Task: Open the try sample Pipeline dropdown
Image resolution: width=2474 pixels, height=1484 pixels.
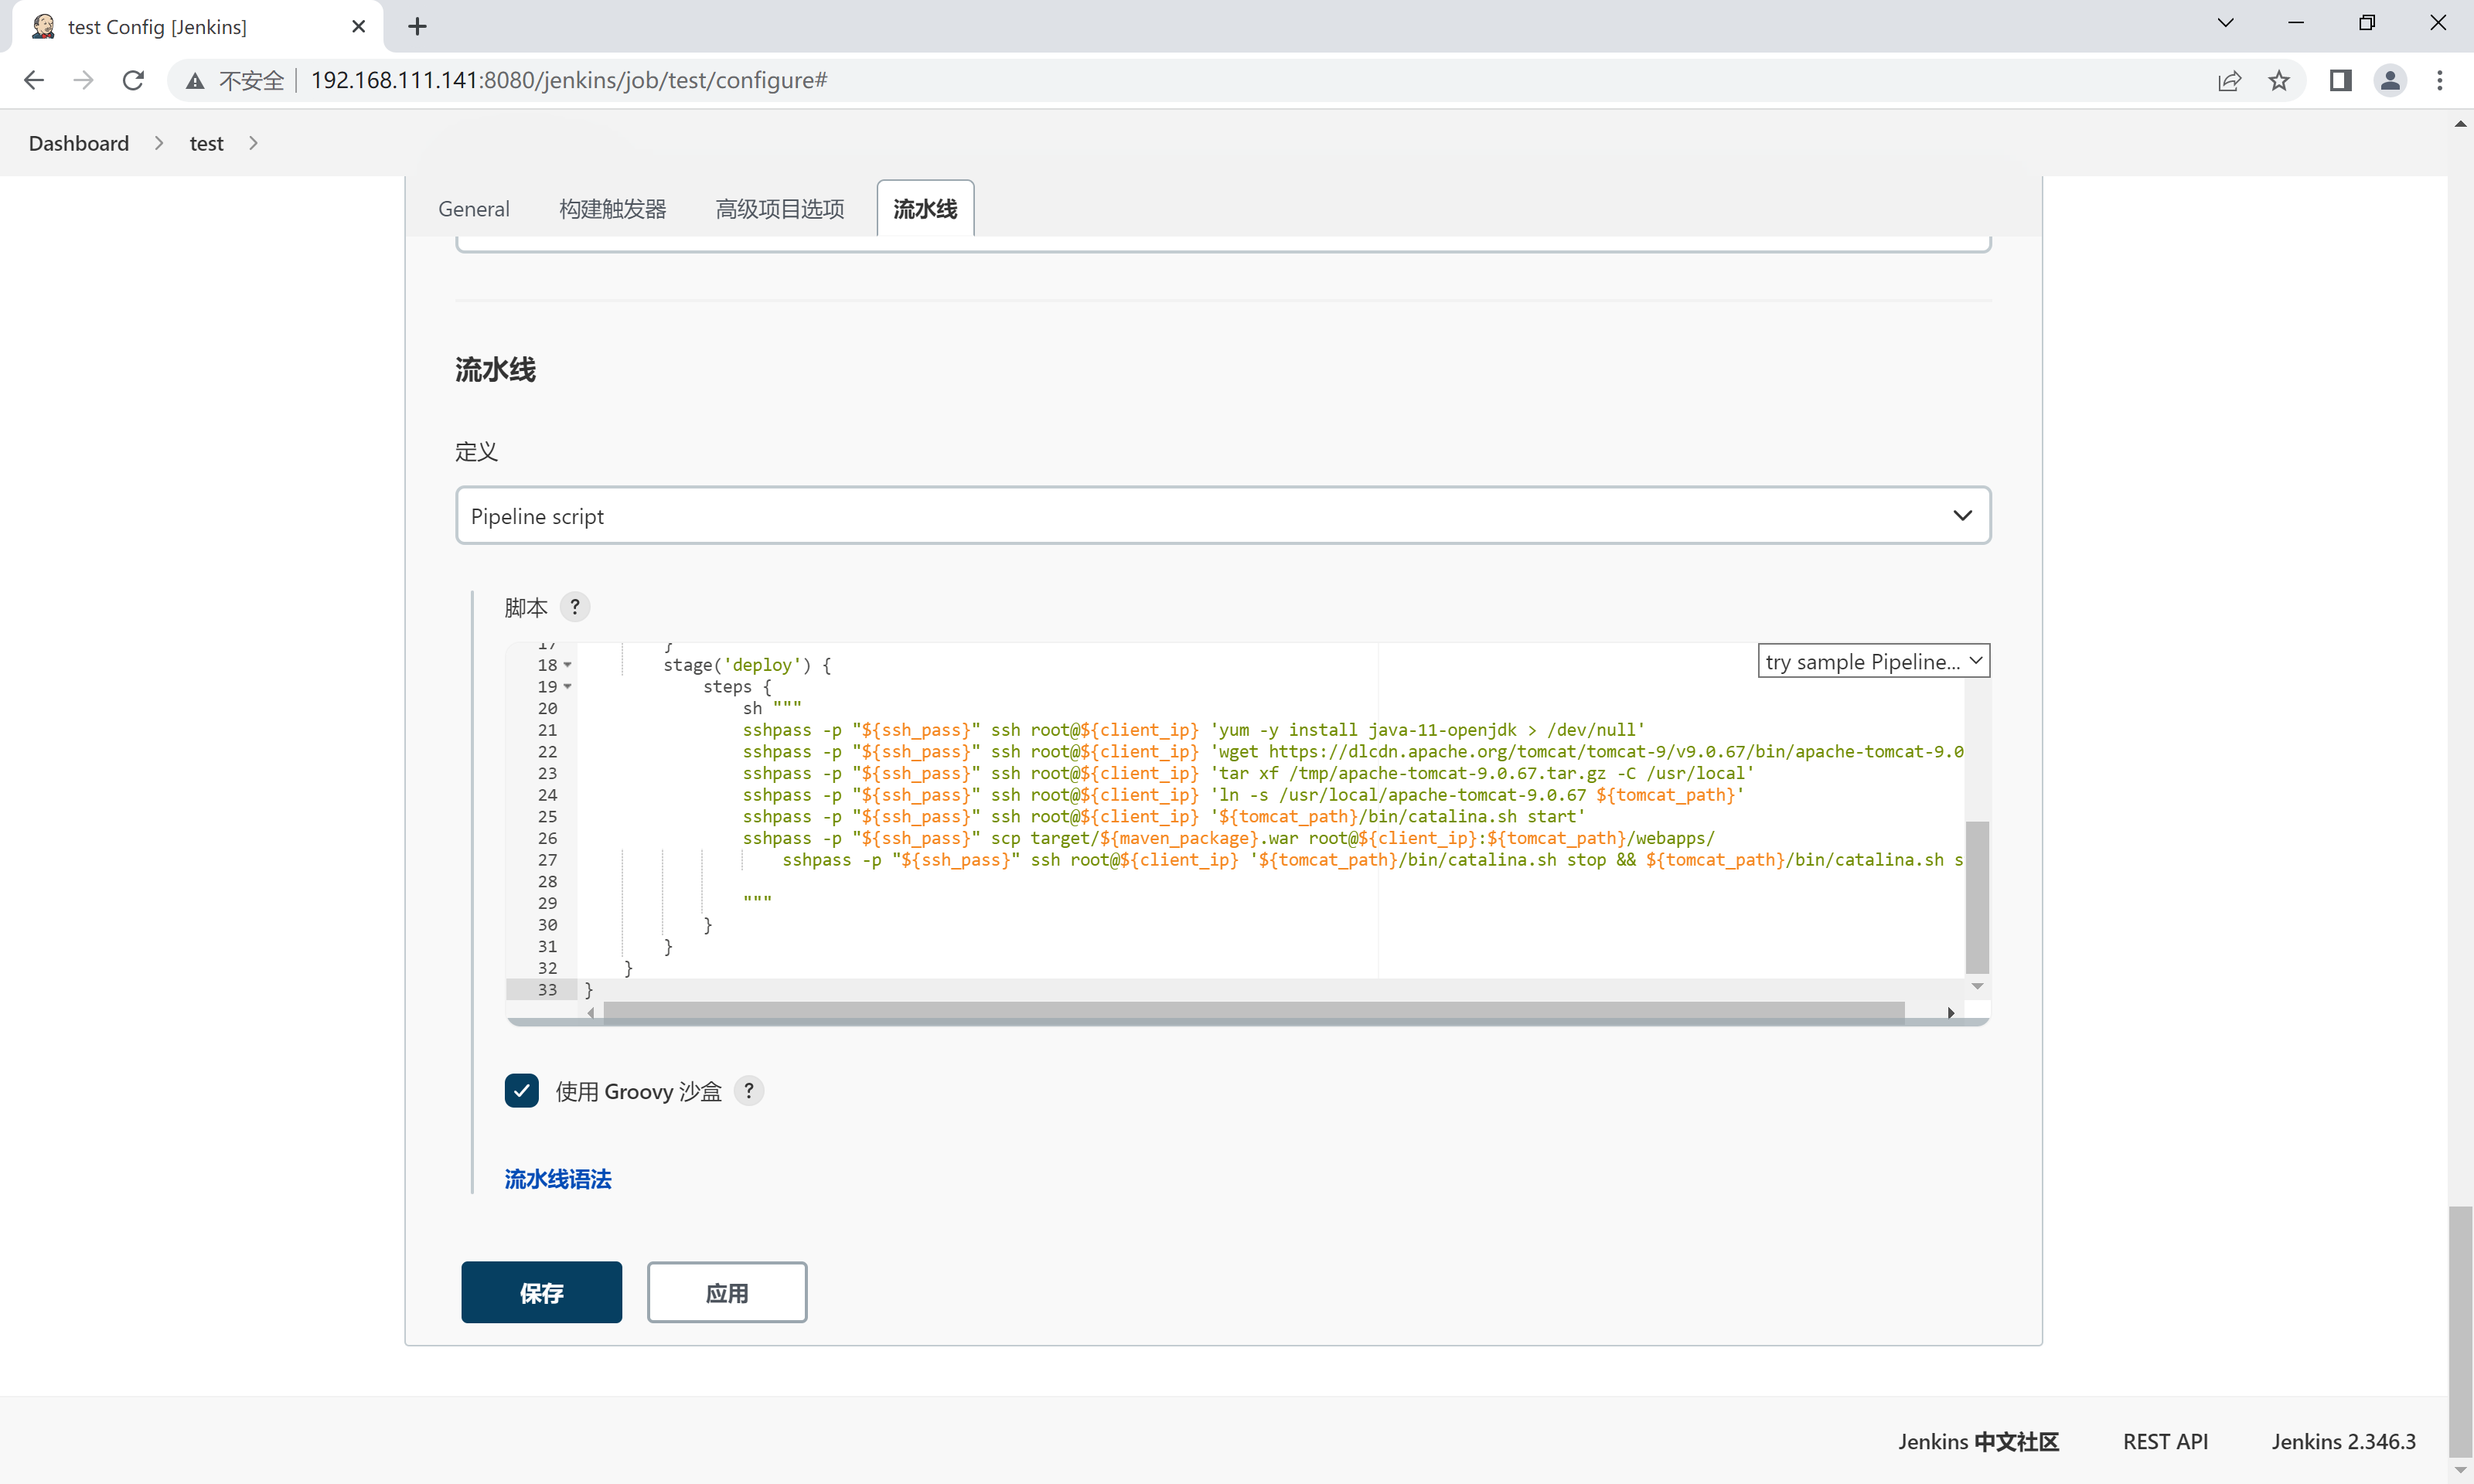Action: coord(1873,661)
